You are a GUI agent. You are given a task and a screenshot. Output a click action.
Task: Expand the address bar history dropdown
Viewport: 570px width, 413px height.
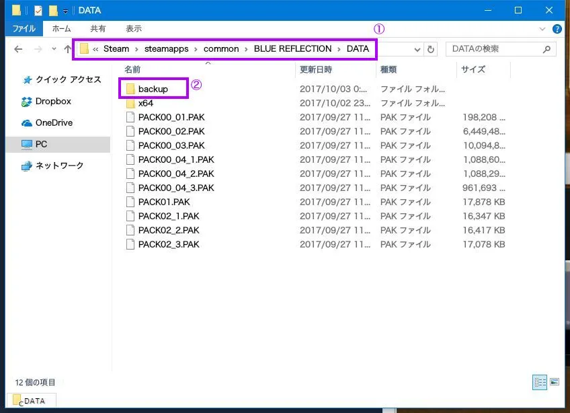[417, 50]
